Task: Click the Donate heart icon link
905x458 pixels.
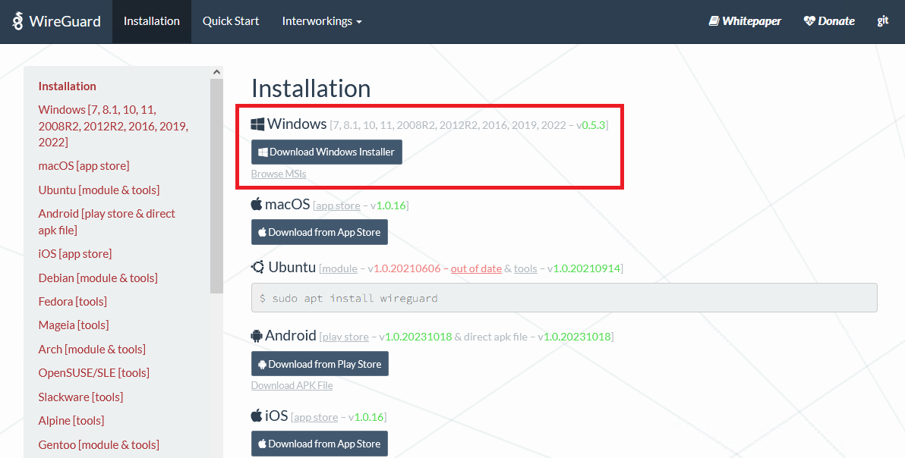Action: click(x=829, y=21)
